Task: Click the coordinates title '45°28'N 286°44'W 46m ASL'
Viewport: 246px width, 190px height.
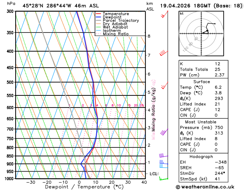Action: (x=61, y=6)
